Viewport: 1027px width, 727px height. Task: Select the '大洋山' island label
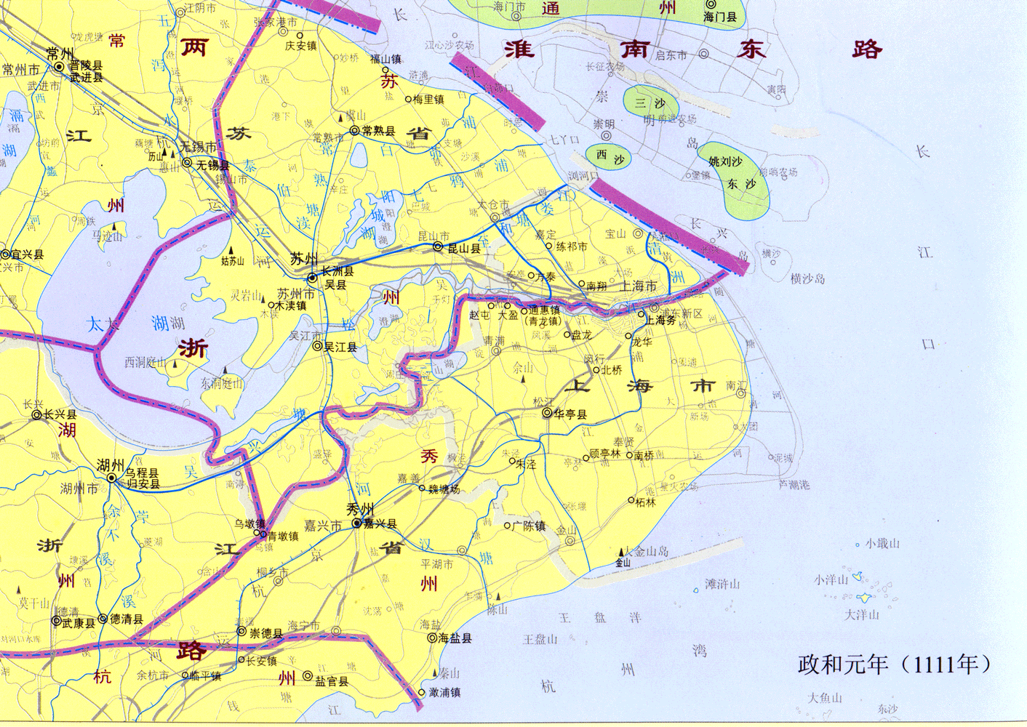click(x=861, y=615)
